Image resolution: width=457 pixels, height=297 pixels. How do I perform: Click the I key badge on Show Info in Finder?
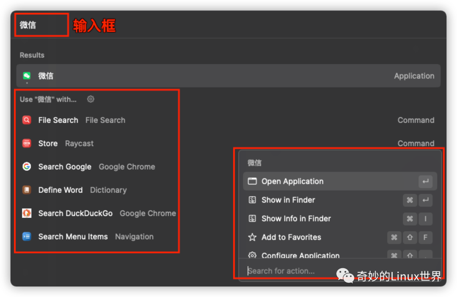(x=425, y=219)
